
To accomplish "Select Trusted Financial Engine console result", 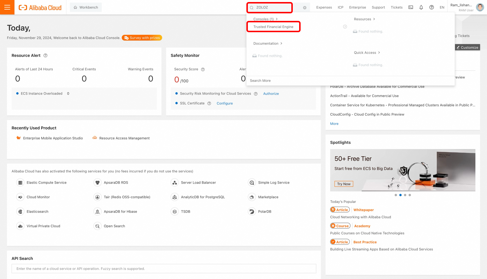I will coord(273,27).
